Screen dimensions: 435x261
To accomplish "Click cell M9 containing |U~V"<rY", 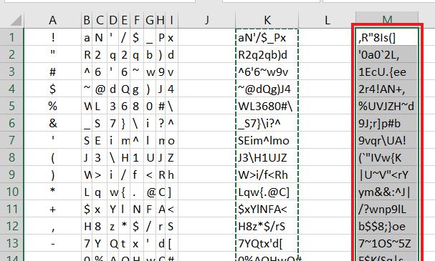I will (387, 174).
